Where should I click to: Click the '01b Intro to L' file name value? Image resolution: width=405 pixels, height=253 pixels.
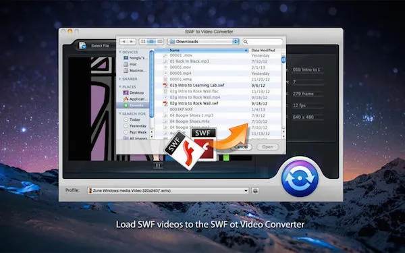306,69
